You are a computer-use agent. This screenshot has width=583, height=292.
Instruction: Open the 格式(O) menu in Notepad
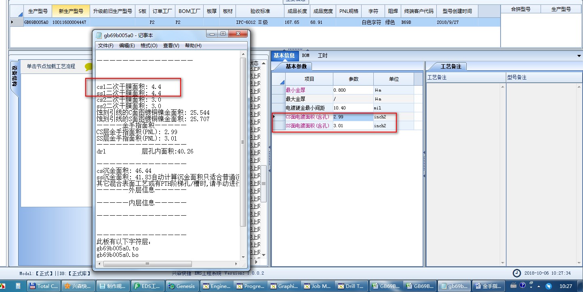click(149, 46)
